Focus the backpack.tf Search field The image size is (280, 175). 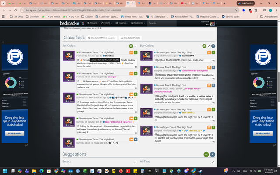[x=162, y=23]
